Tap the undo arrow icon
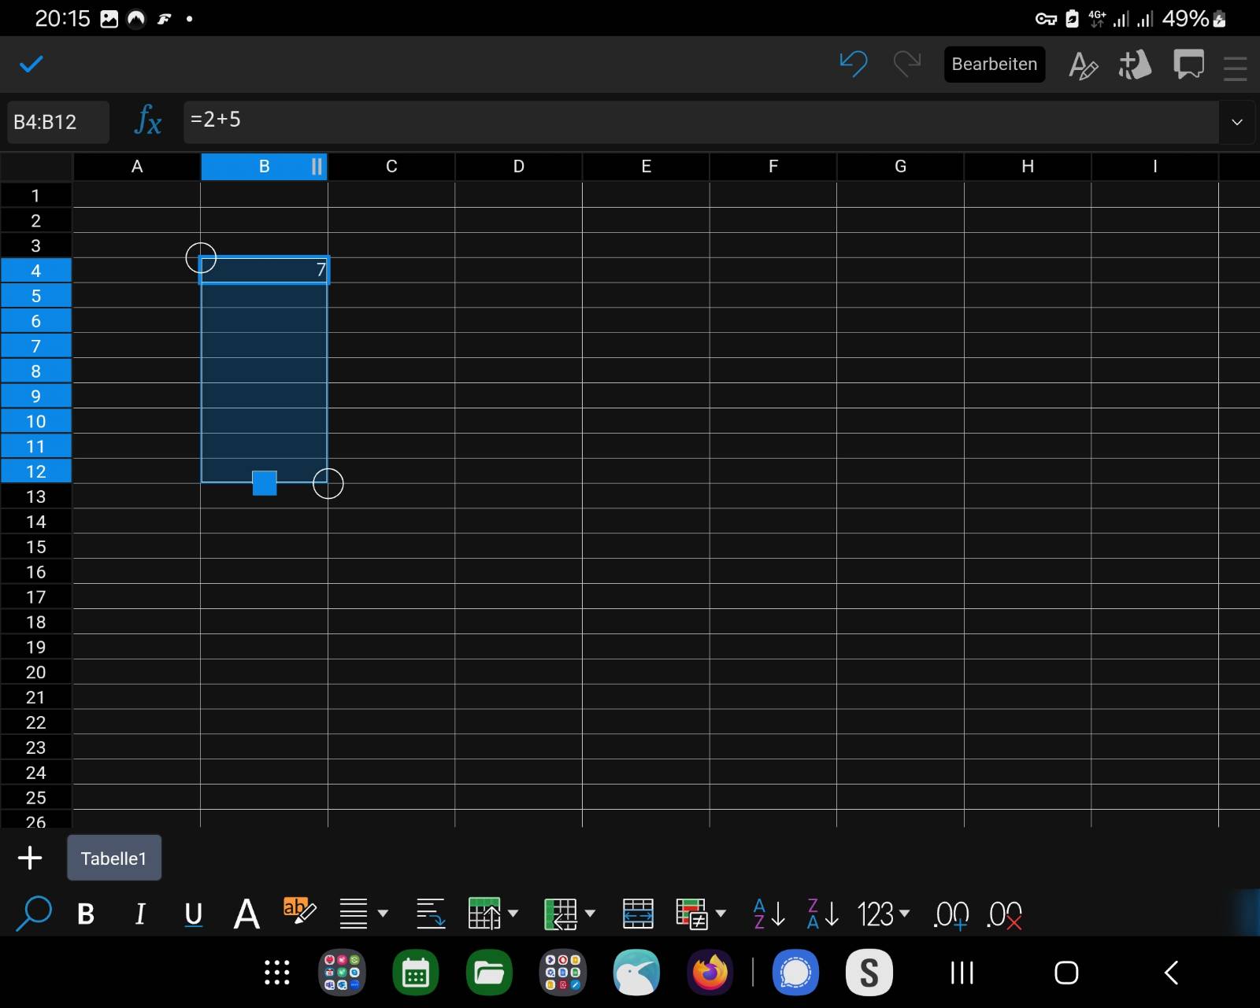 (x=853, y=64)
